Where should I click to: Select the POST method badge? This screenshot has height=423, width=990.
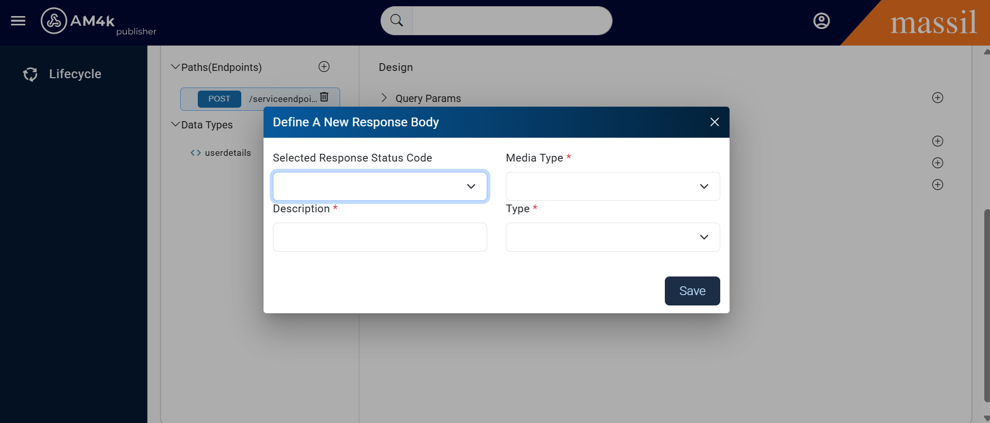point(219,99)
